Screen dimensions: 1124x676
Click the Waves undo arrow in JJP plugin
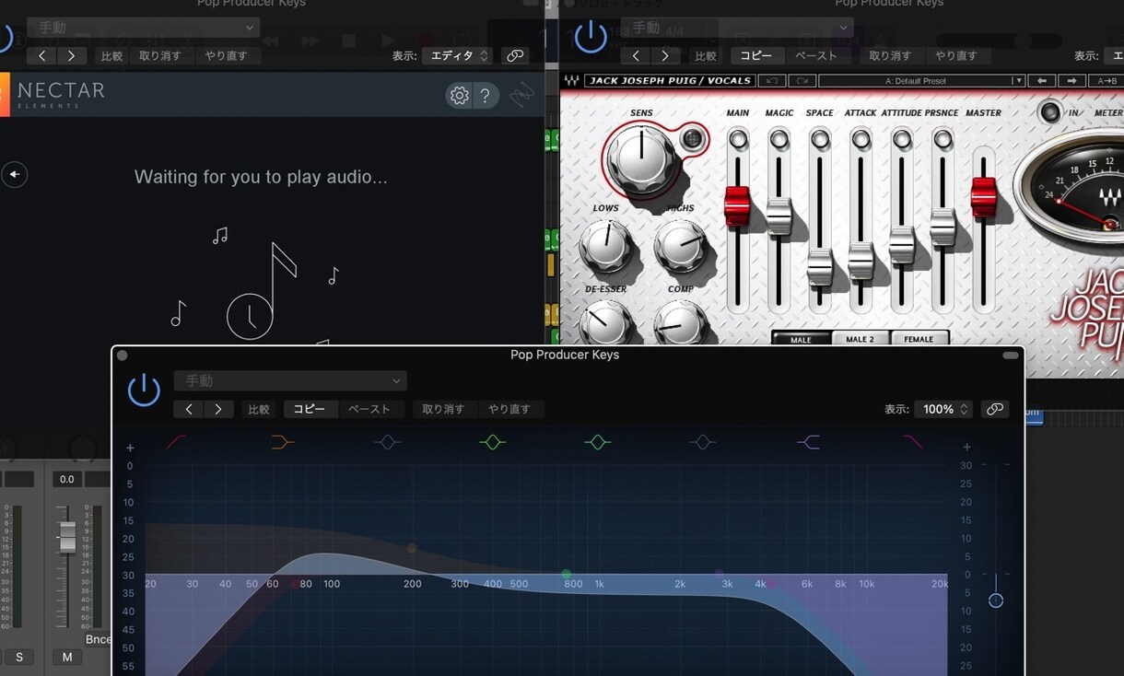[772, 81]
